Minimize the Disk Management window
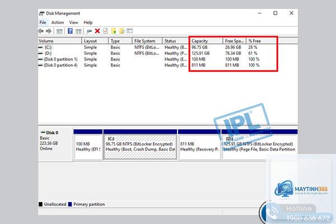The width and height of the screenshot is (336, 224). [259, 13]
